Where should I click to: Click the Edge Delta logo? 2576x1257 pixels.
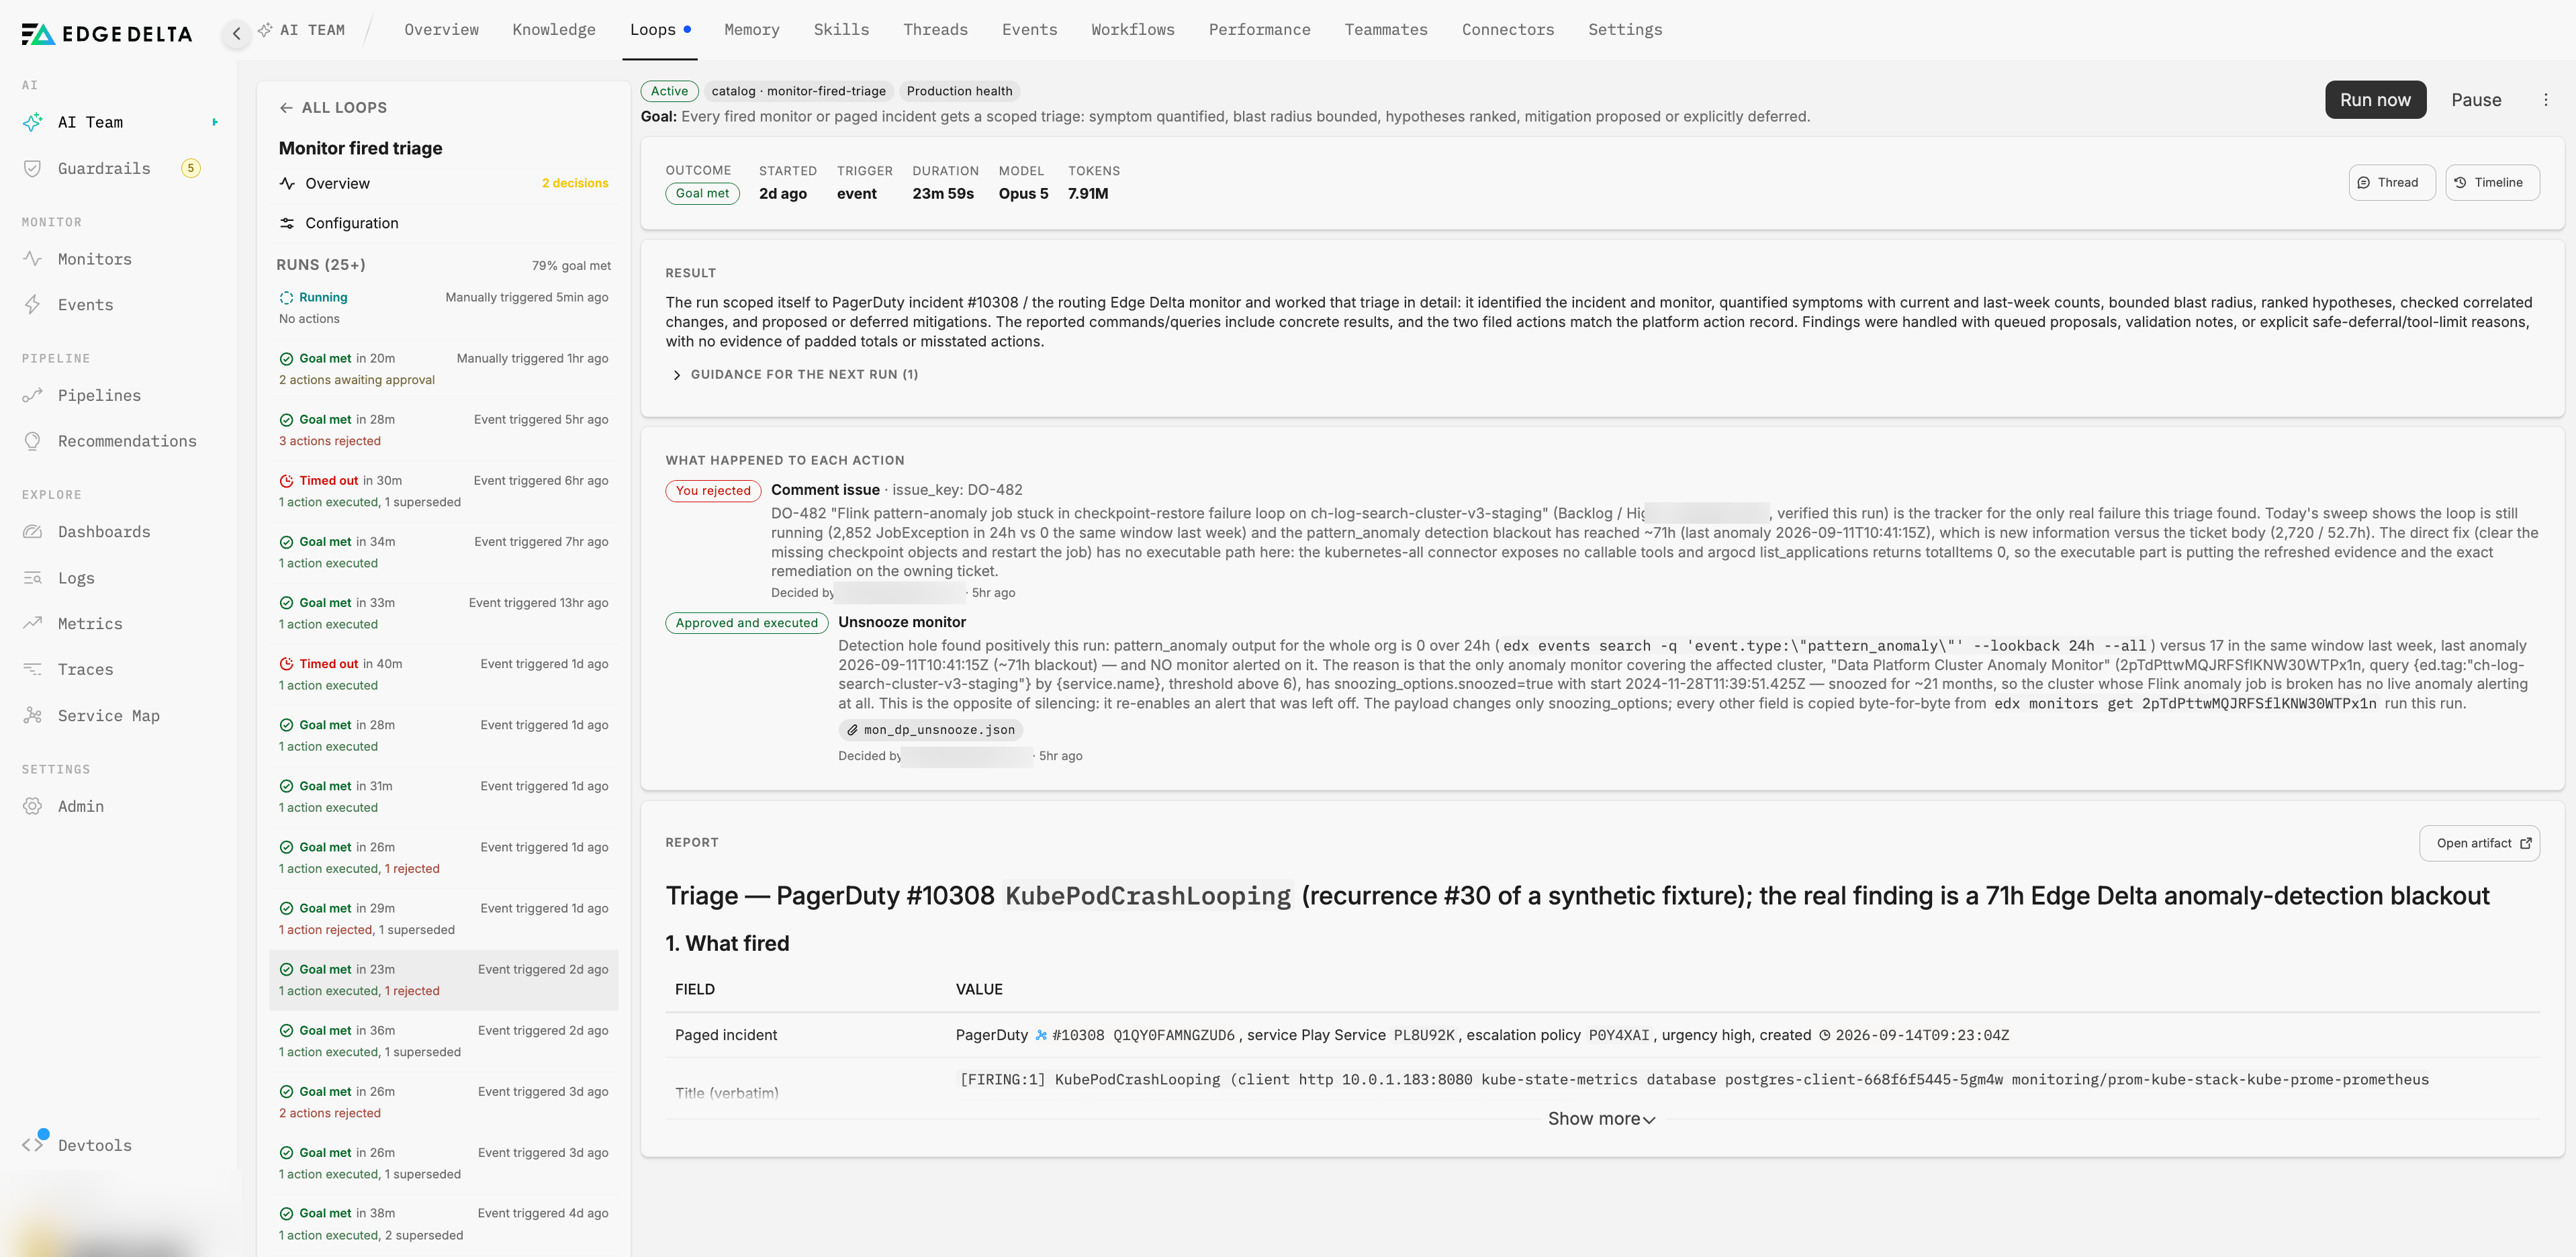point(107,34)
